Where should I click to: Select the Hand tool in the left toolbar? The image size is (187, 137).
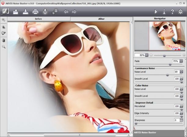coord(4,40)
